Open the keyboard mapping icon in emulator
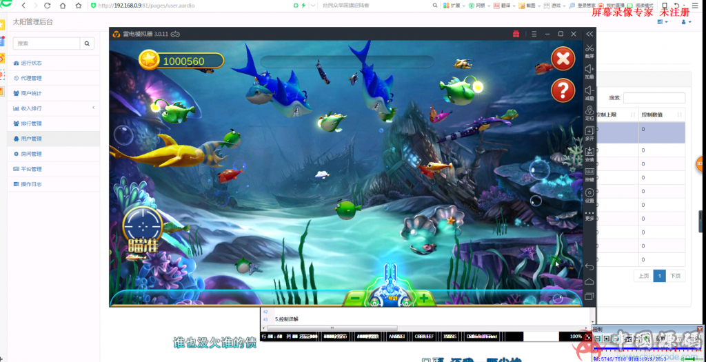 (589, 172)
